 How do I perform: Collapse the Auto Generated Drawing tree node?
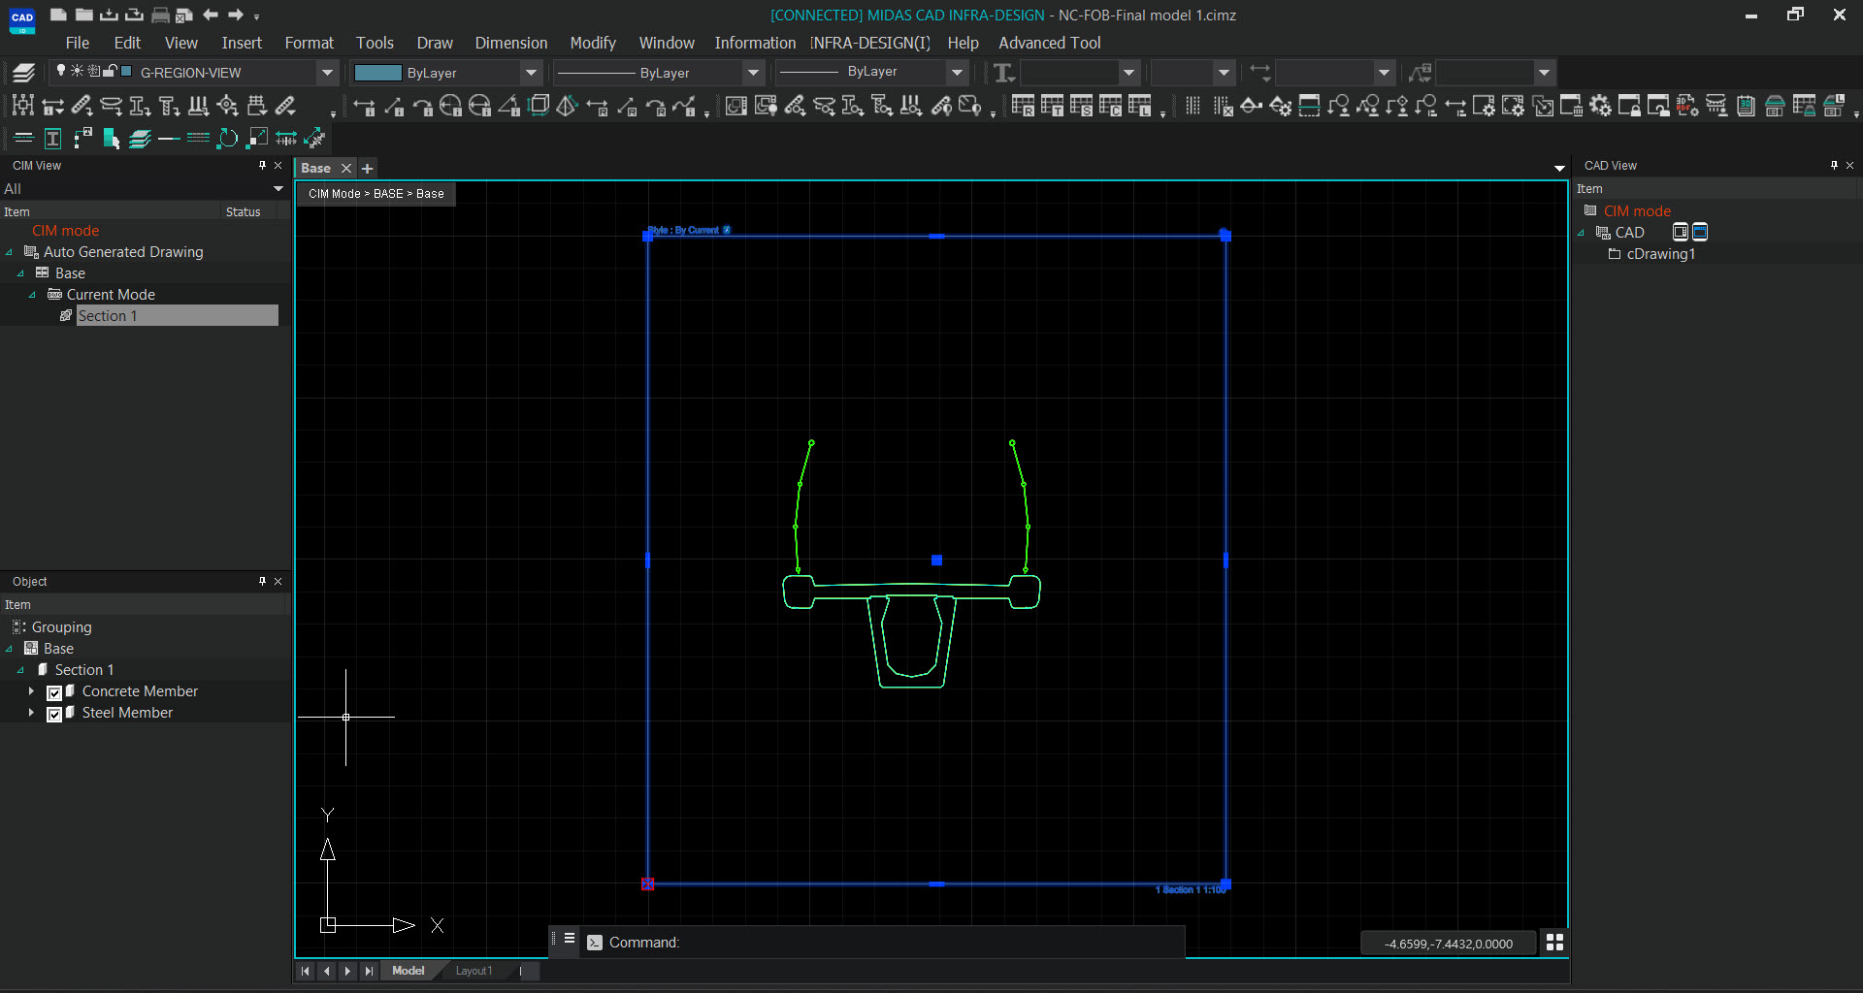(10, 252)
